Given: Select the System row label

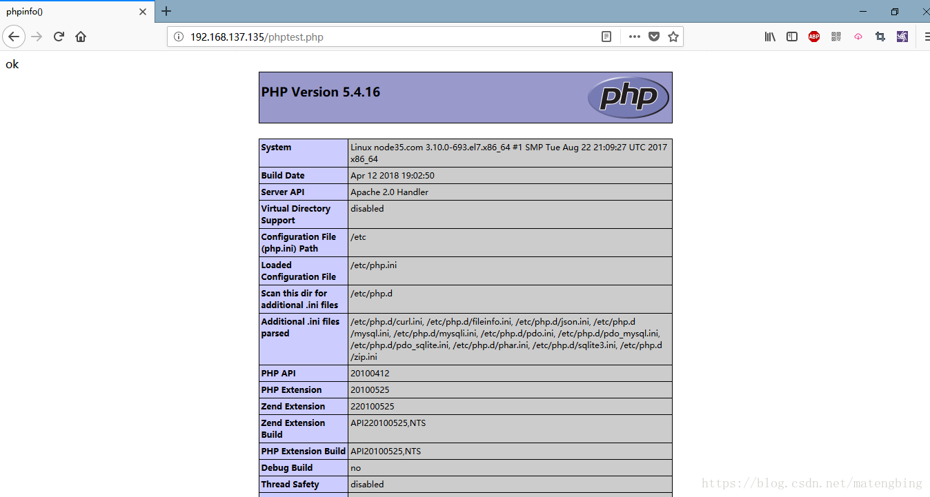Looking at the screenshot, I should (x=277, y=148).
